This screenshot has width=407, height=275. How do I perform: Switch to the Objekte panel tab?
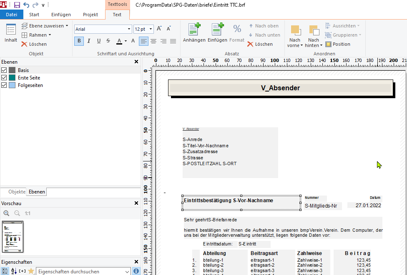[x=17, y=192]
